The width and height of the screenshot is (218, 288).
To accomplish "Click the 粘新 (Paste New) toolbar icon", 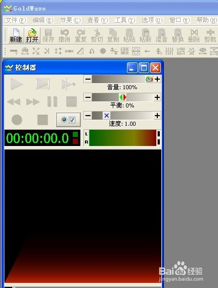I will coord(145,35).
